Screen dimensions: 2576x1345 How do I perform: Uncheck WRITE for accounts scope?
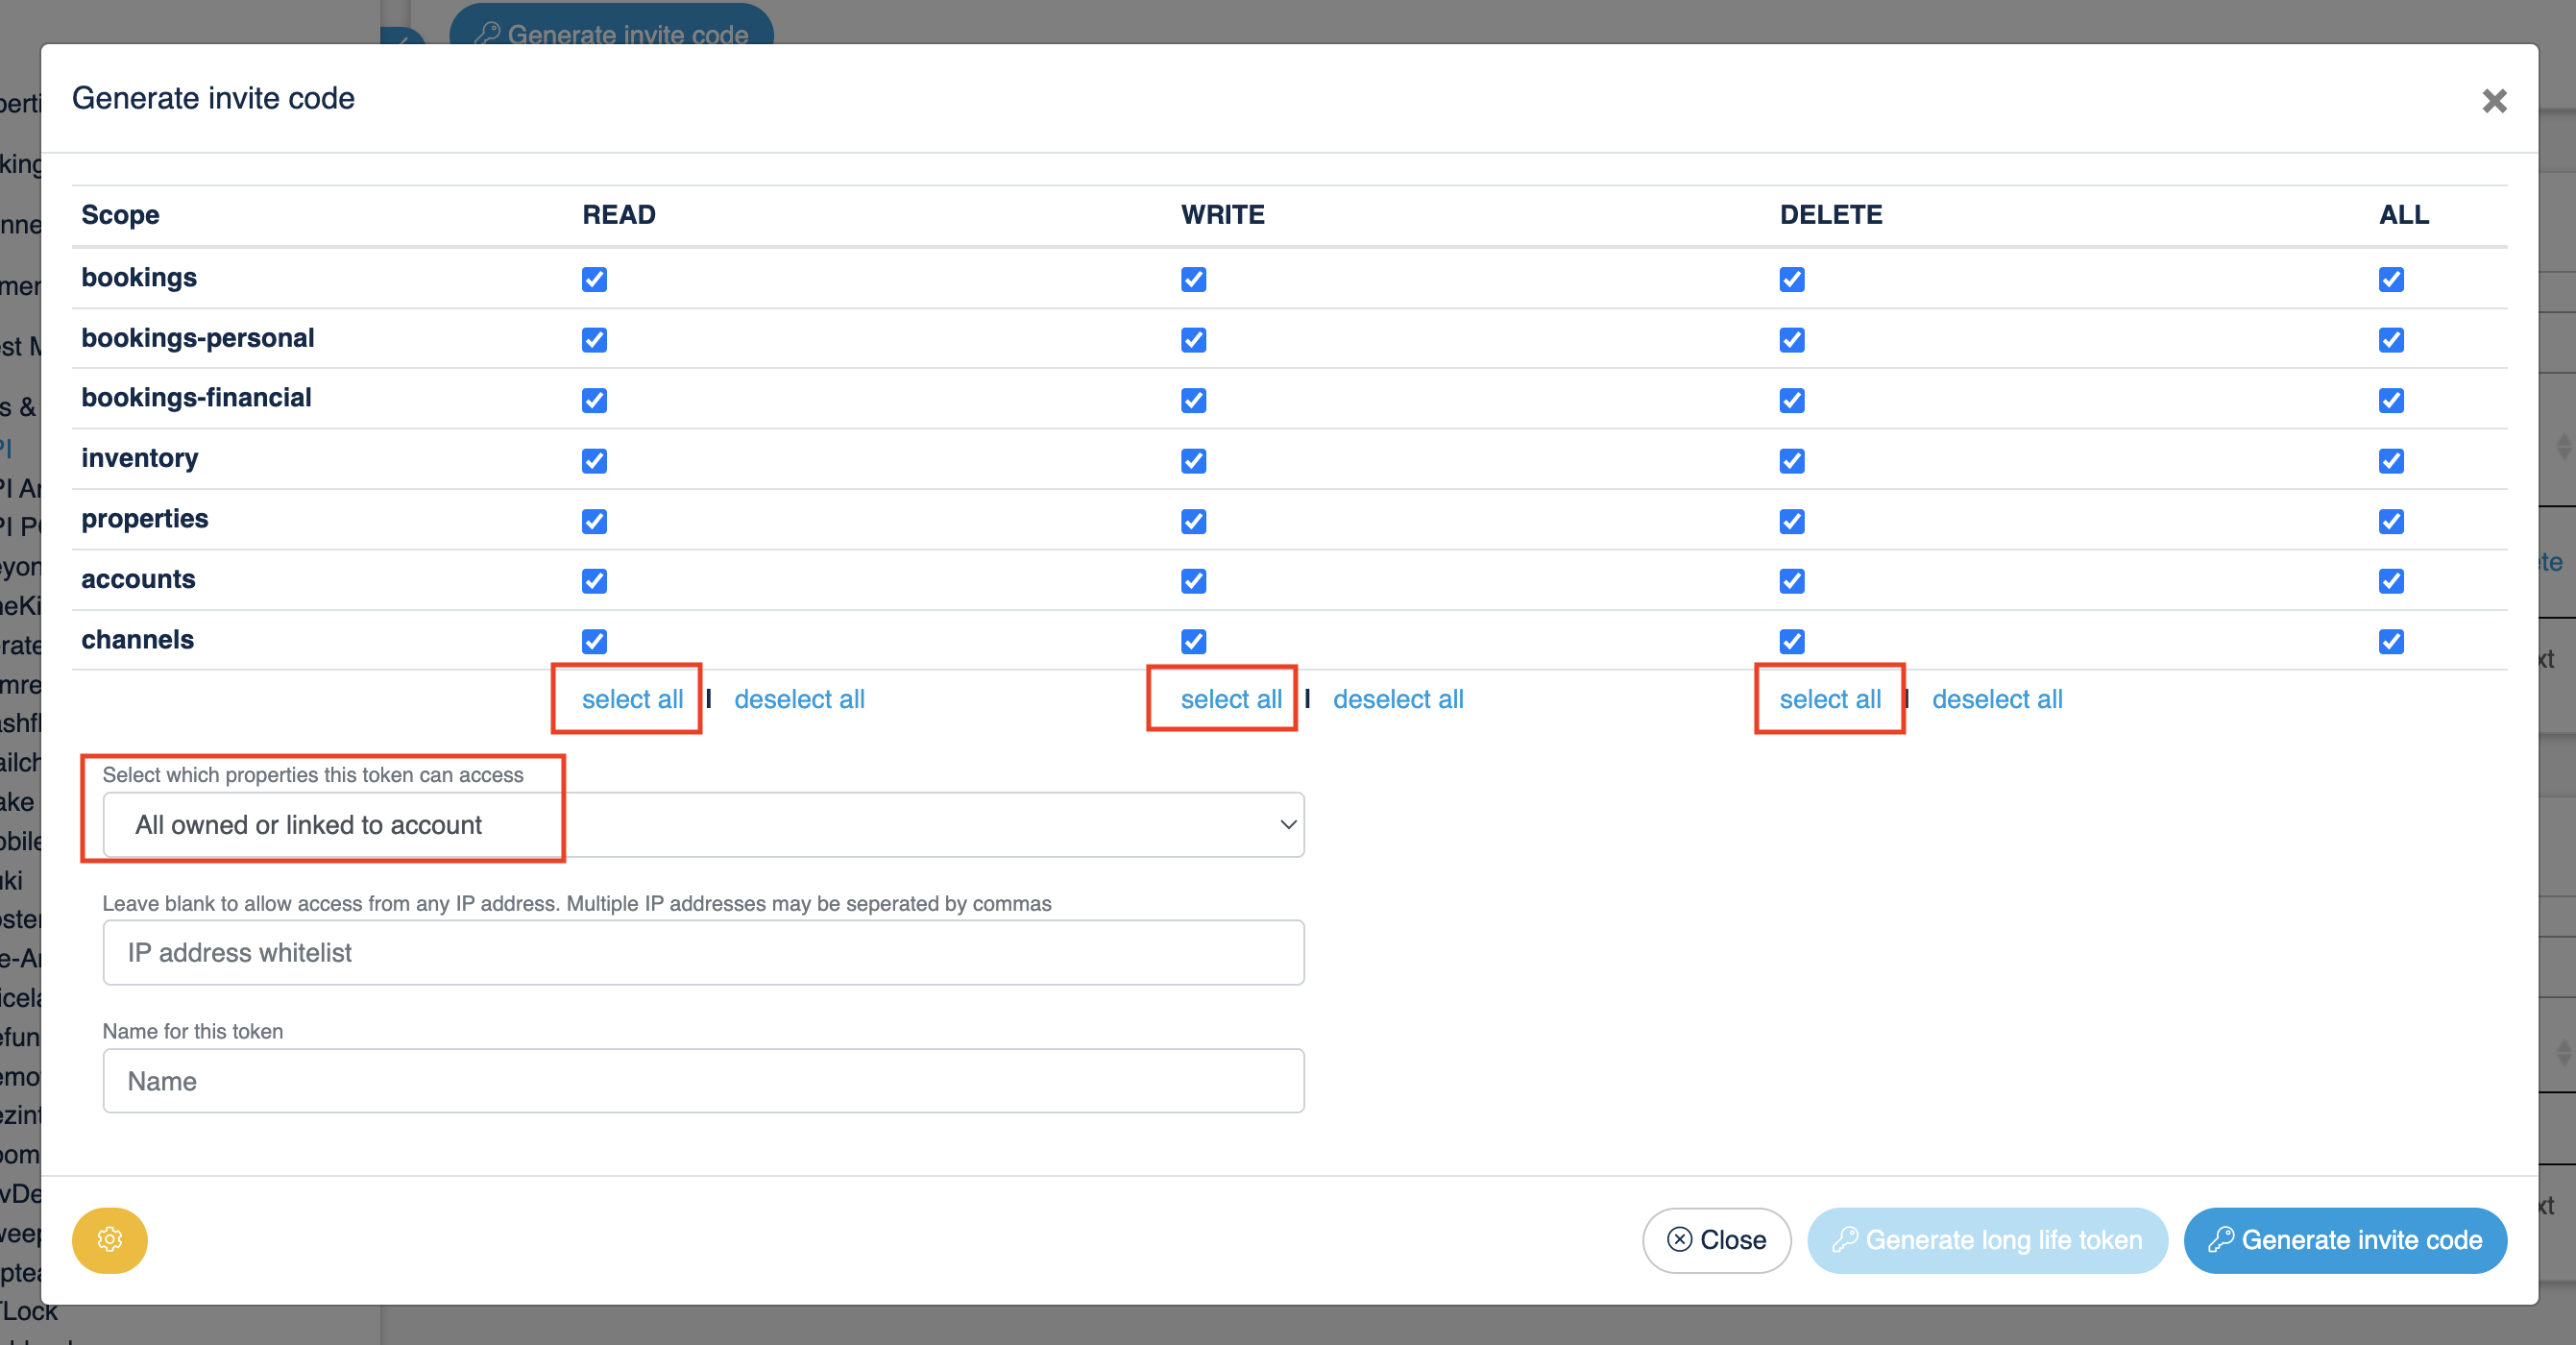coord(1193,581)
